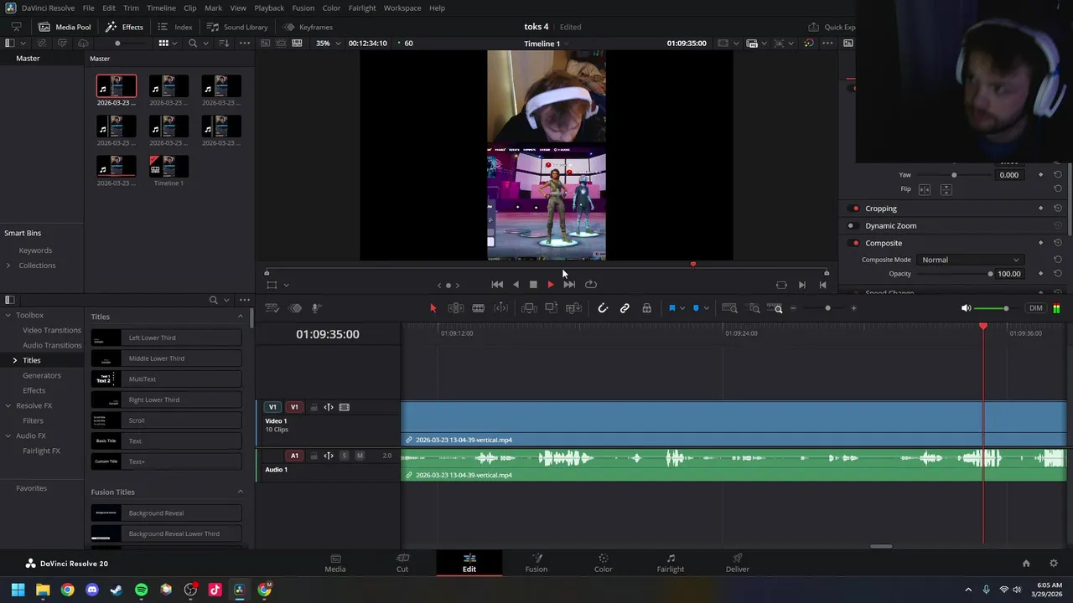Image resolution: width=1073 pixels, height=603 pixels.
Task: Toggle the Cropping enable switch
Action: pos(855,209)
